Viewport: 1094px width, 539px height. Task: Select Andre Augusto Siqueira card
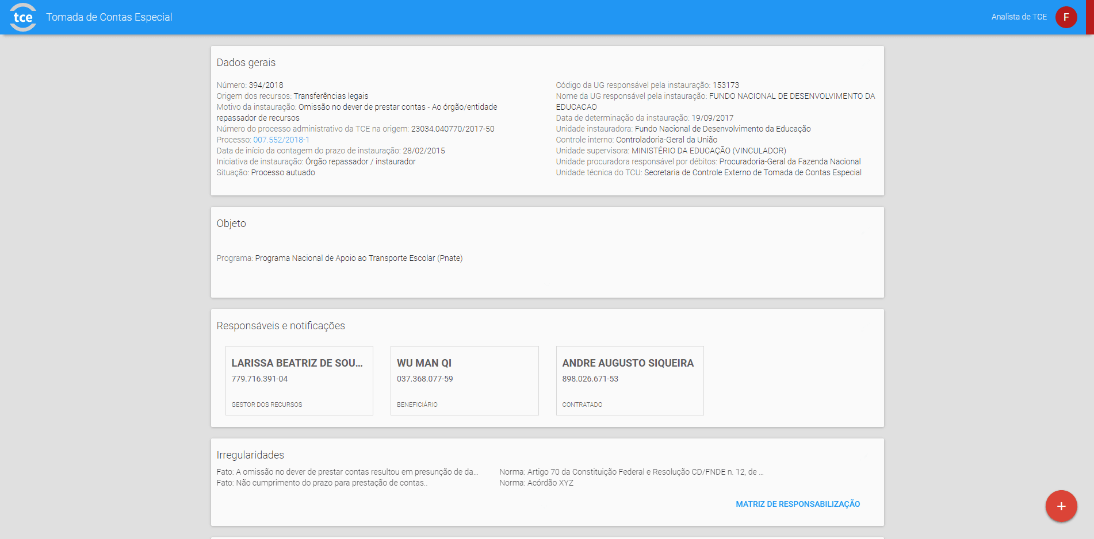(630, 380)
